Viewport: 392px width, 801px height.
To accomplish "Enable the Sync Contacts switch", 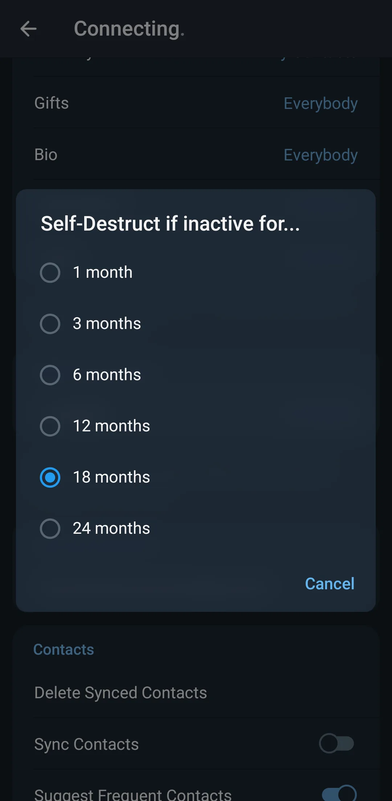I will 336,743.
